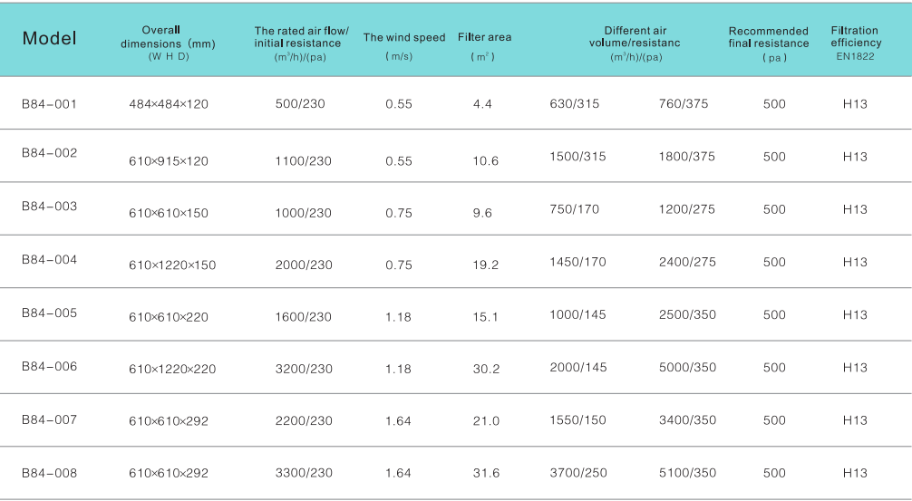Select the 1500/315 air volume cell
This screenshot has height=501, width=912.
tap(577, 157)
